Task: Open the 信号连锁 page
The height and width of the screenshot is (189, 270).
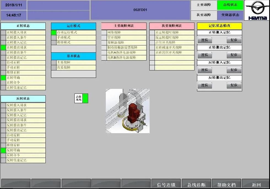Action: coord(166,185)
